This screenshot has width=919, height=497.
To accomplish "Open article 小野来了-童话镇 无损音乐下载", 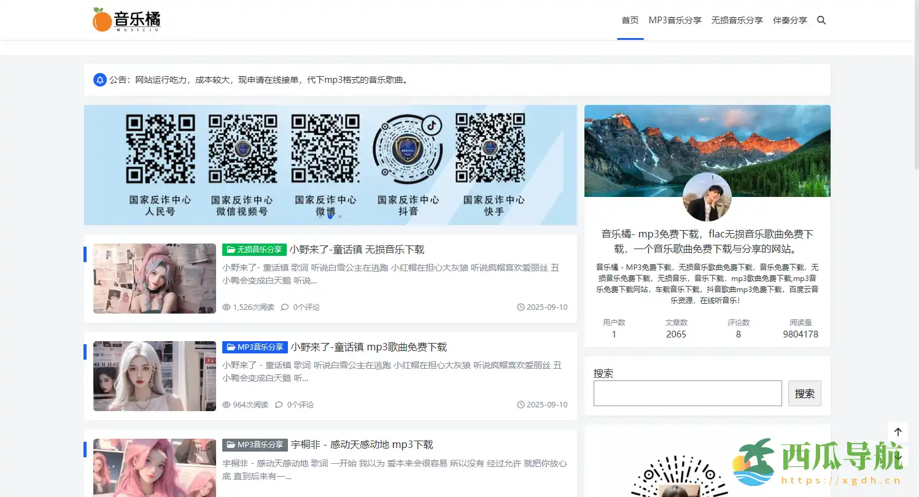I will click(x=357, y=250).
